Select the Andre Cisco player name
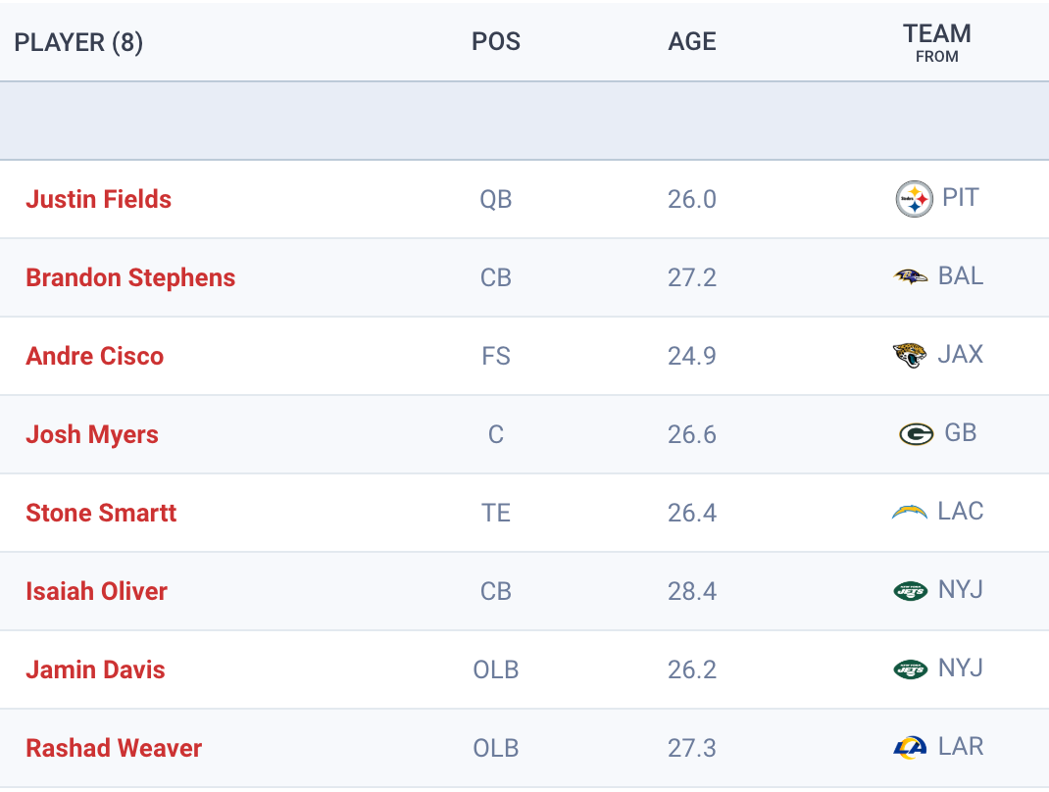1049x792 pixels. [x=94, y=356]
